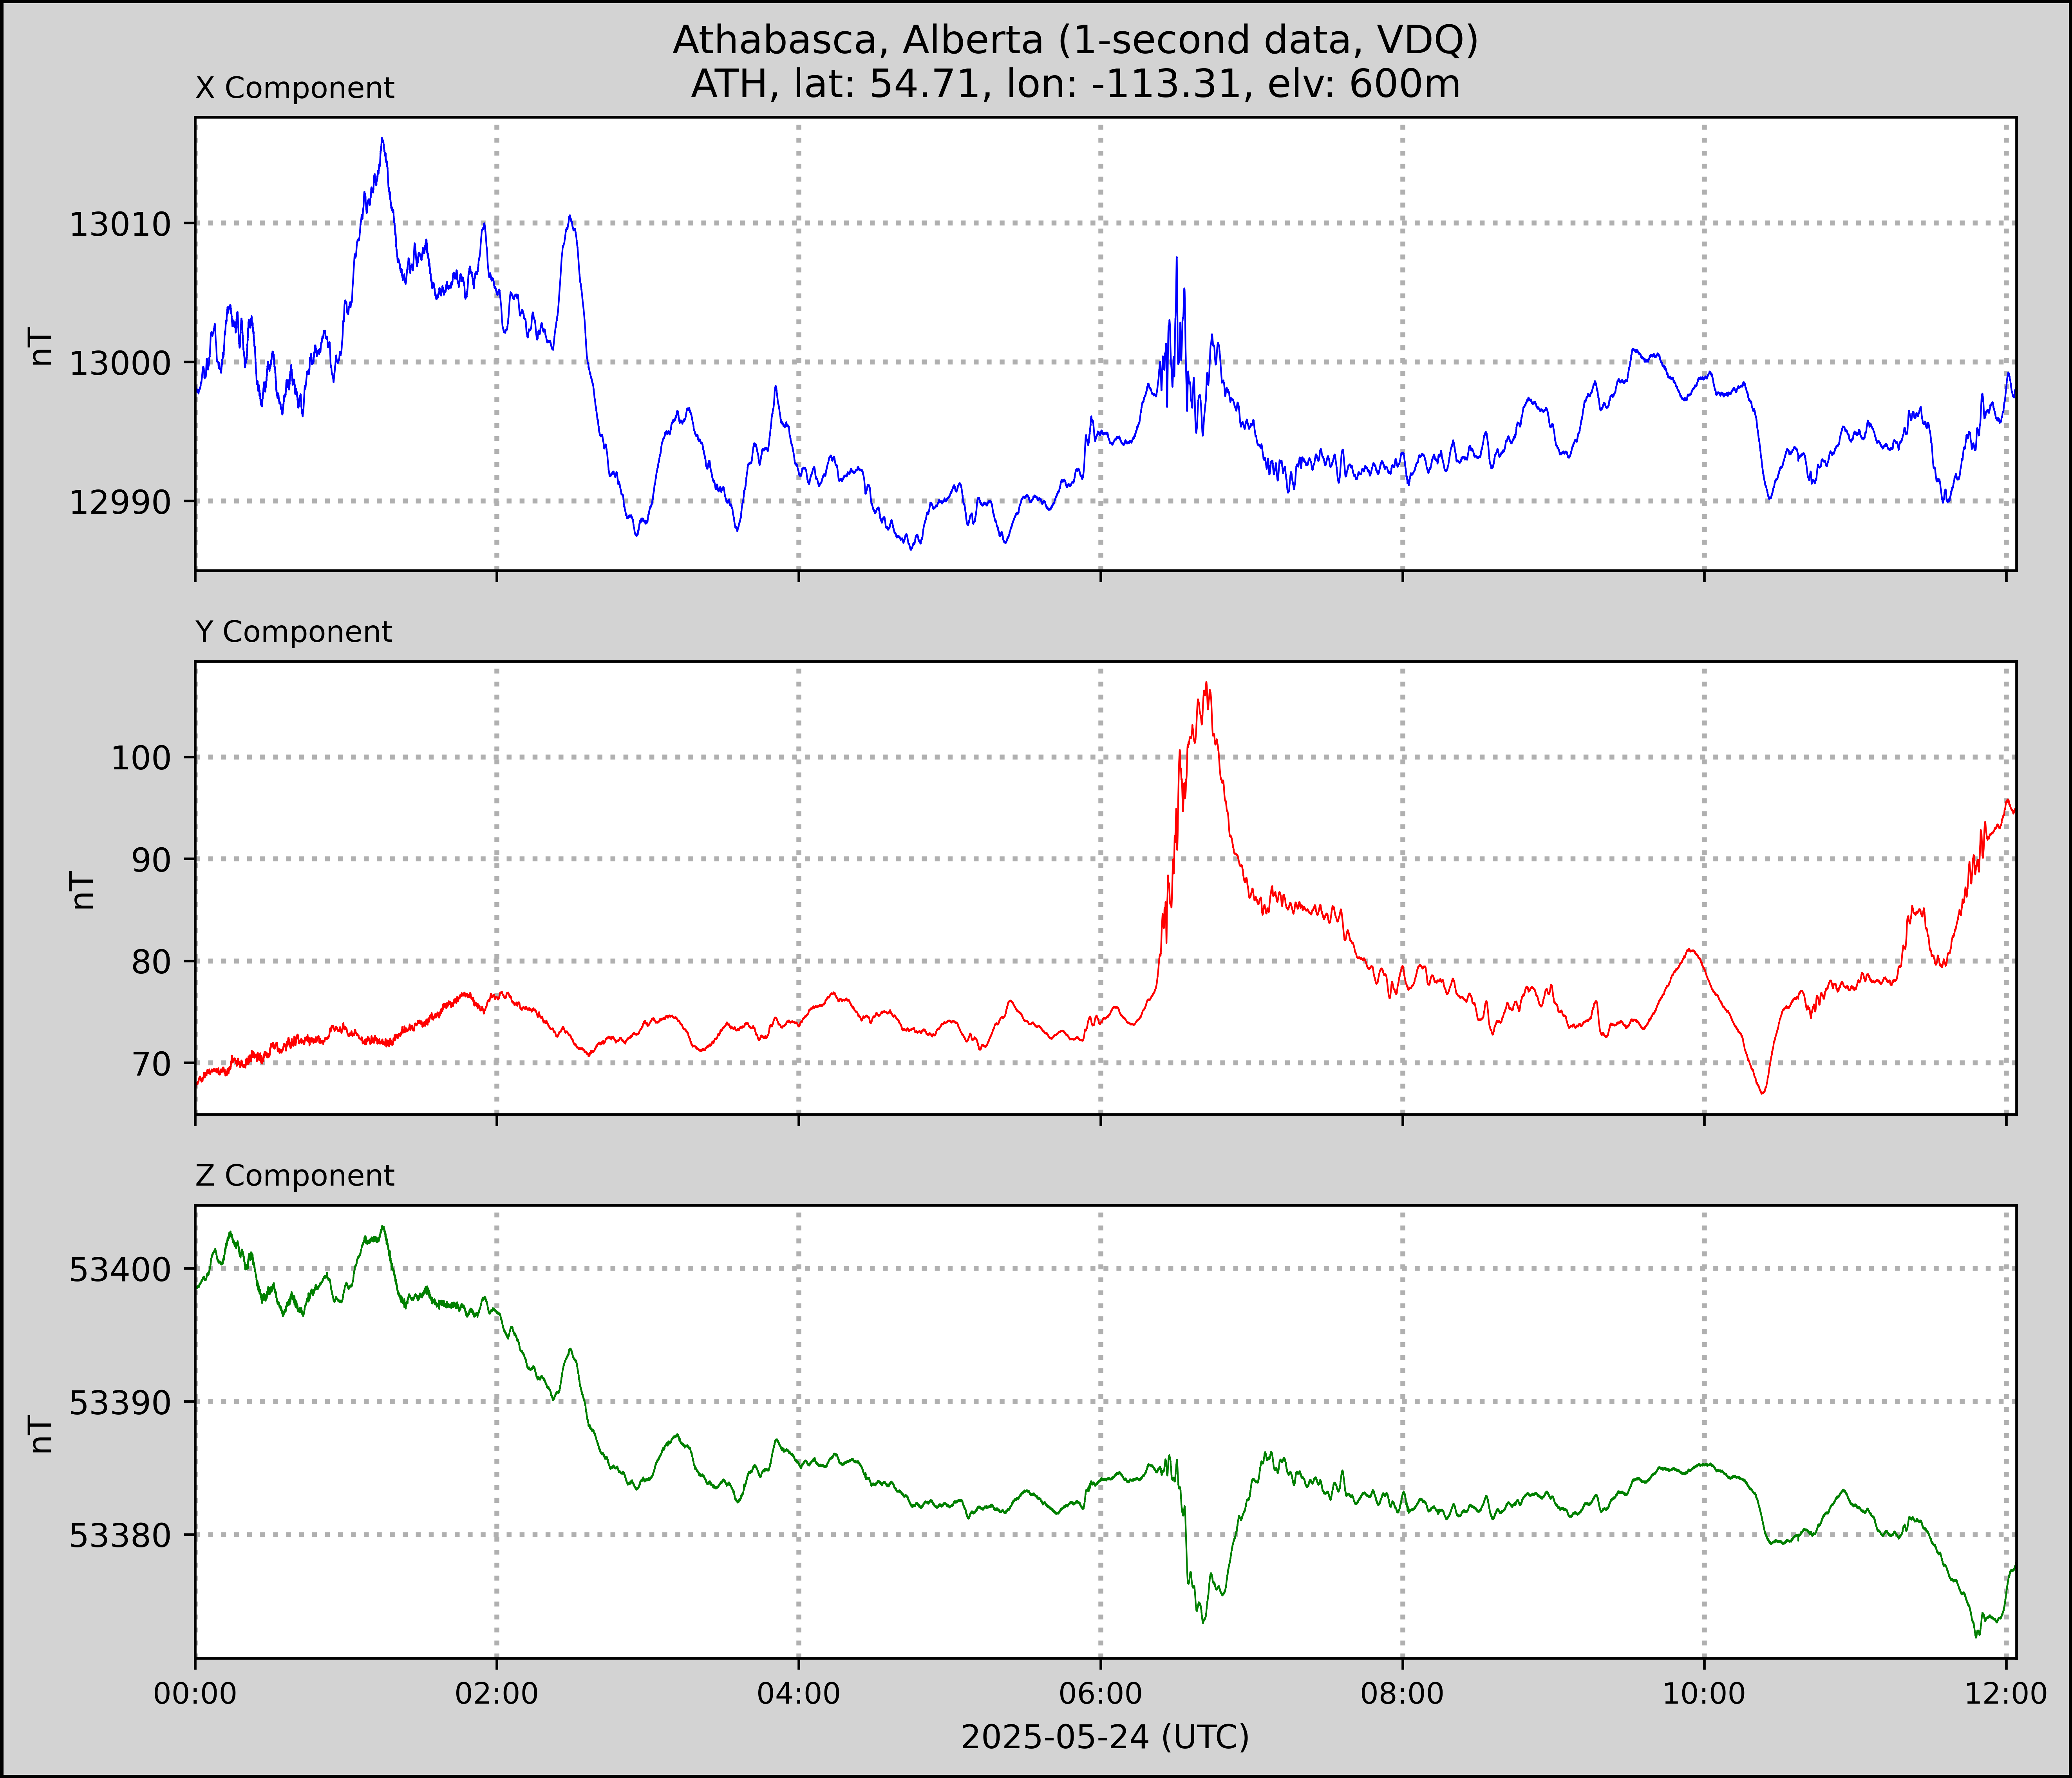Image resolution: width=2072 pixels, height=1778 pixels.
Task: Click the 80 tick on Y axis
Action: point(152,962)
